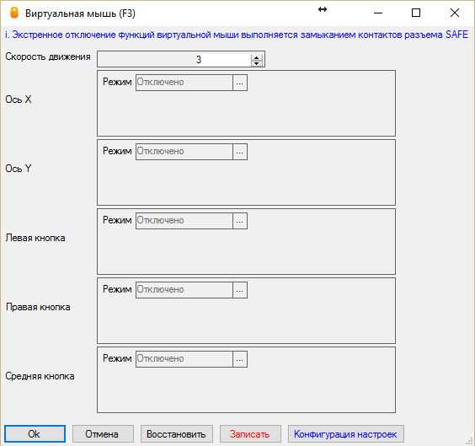Click the Средняя кнопка Режим field

[184, 359]
